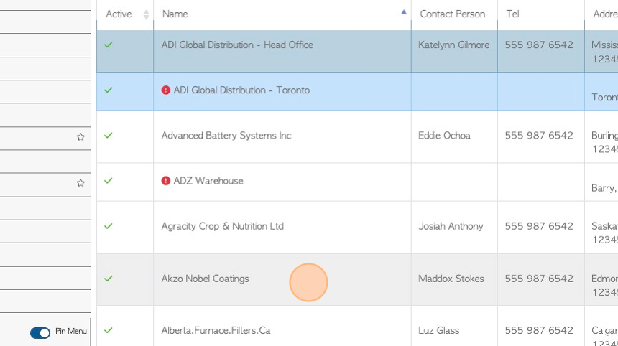Click the first star icon in sidebar

click(x=80, y=137)
